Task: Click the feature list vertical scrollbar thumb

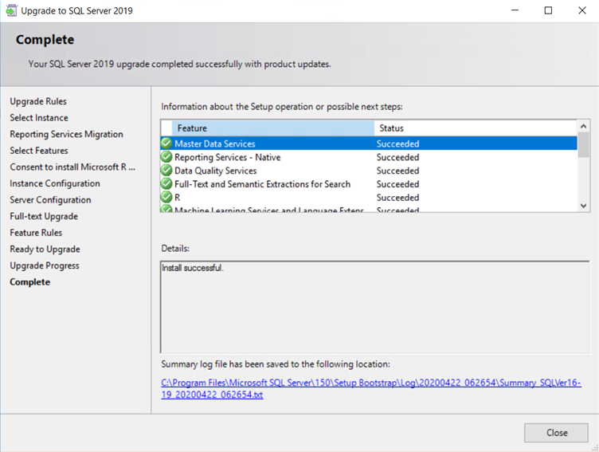Action: (584, 146)
